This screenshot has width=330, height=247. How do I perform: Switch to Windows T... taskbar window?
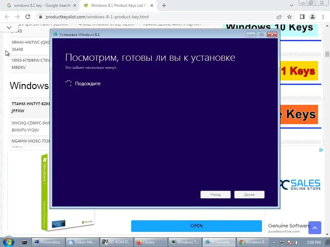point(185,242)
